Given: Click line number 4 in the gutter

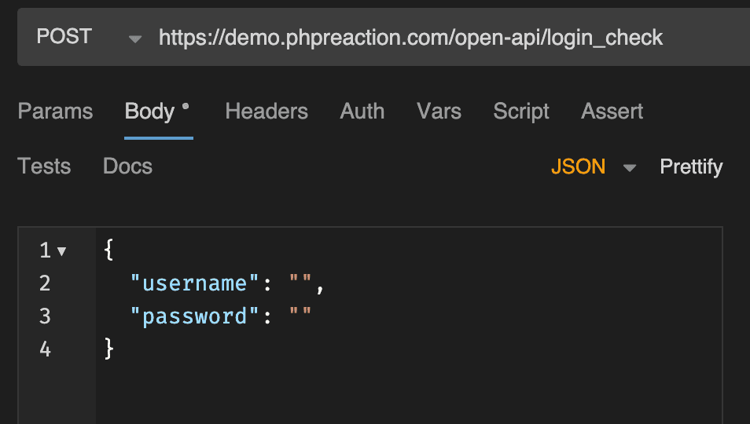Looking at the screenshot, I should tap(45, 349).
